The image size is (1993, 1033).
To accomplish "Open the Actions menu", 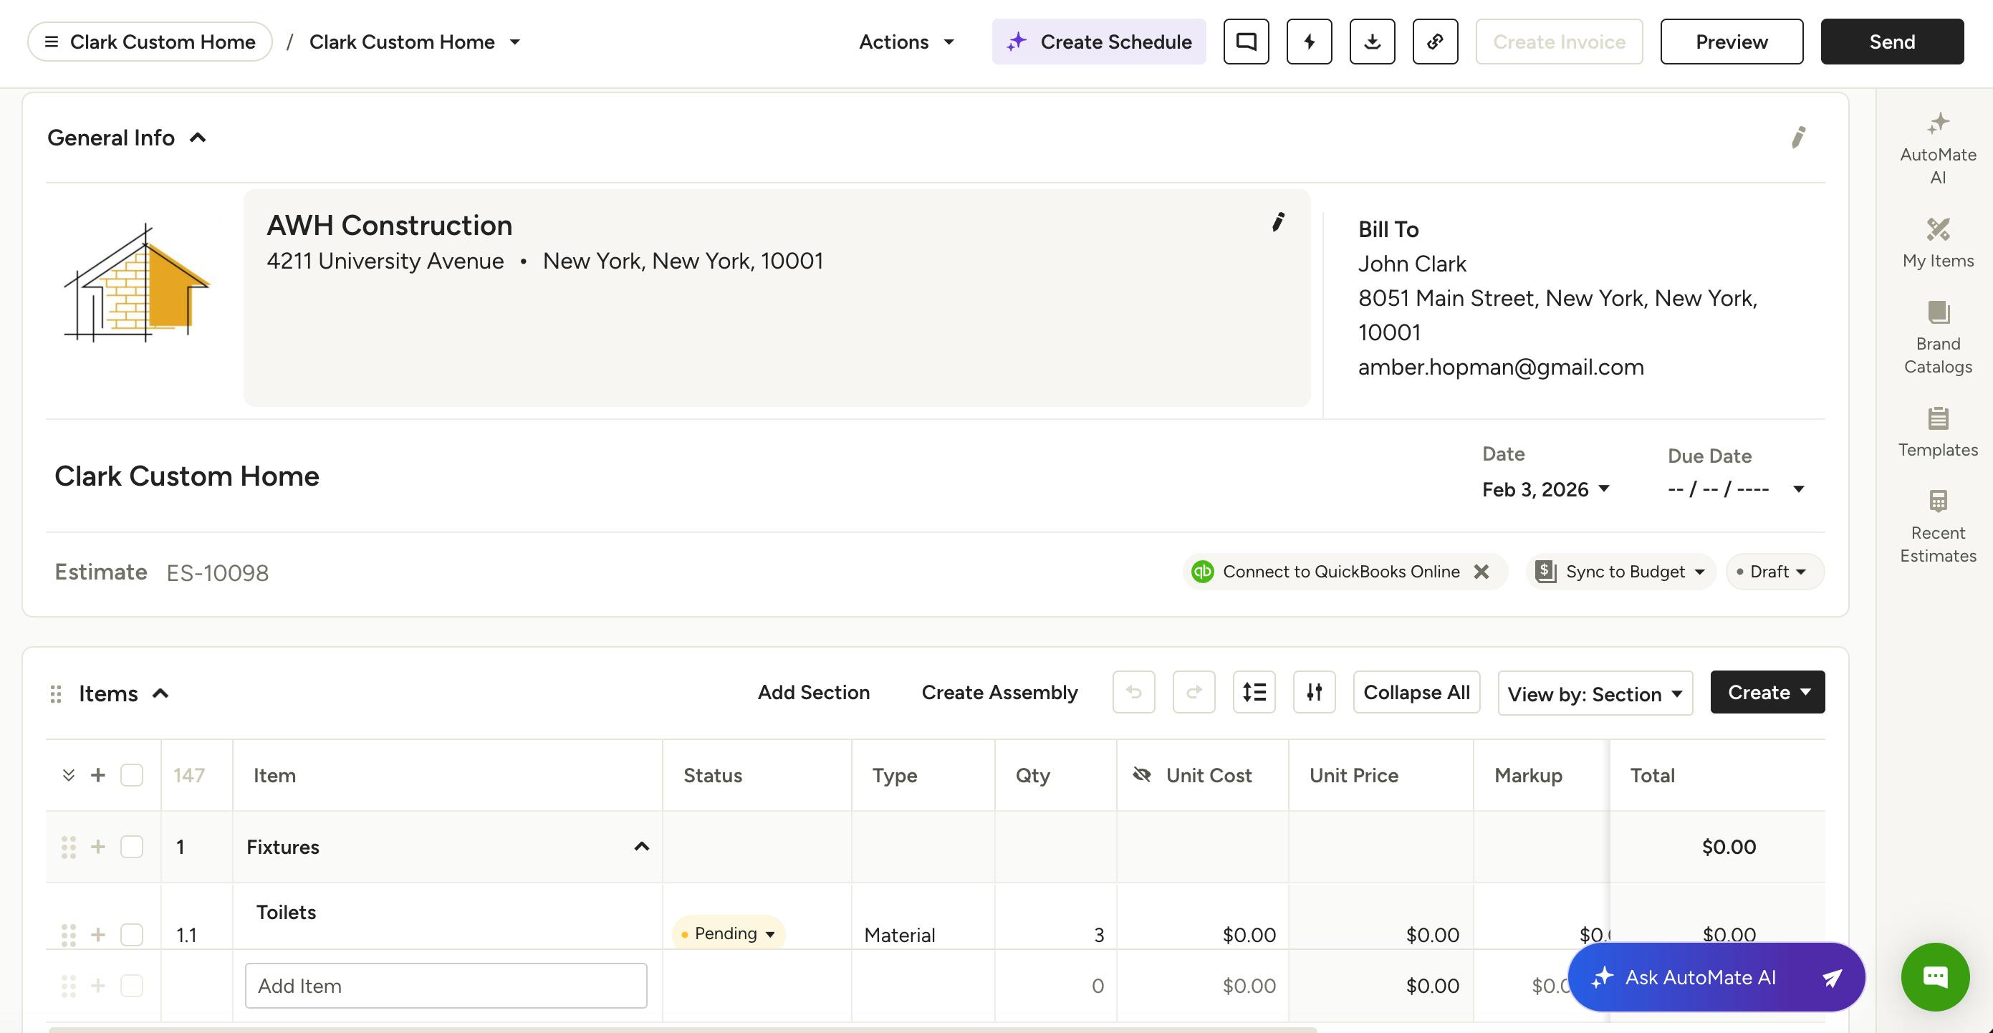I will click(906, 42).
